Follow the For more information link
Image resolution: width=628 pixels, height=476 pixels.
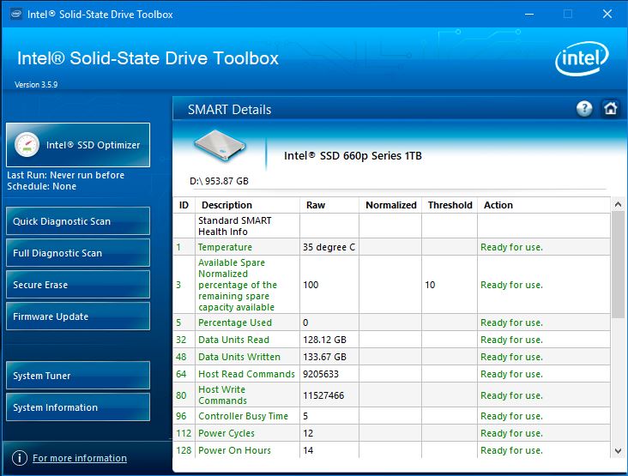click(x=80, y=458)
